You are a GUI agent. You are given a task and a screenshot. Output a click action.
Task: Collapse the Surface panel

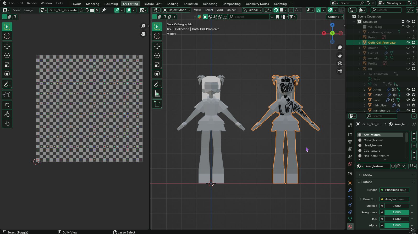pyautogui.click(x=367, y=182)
